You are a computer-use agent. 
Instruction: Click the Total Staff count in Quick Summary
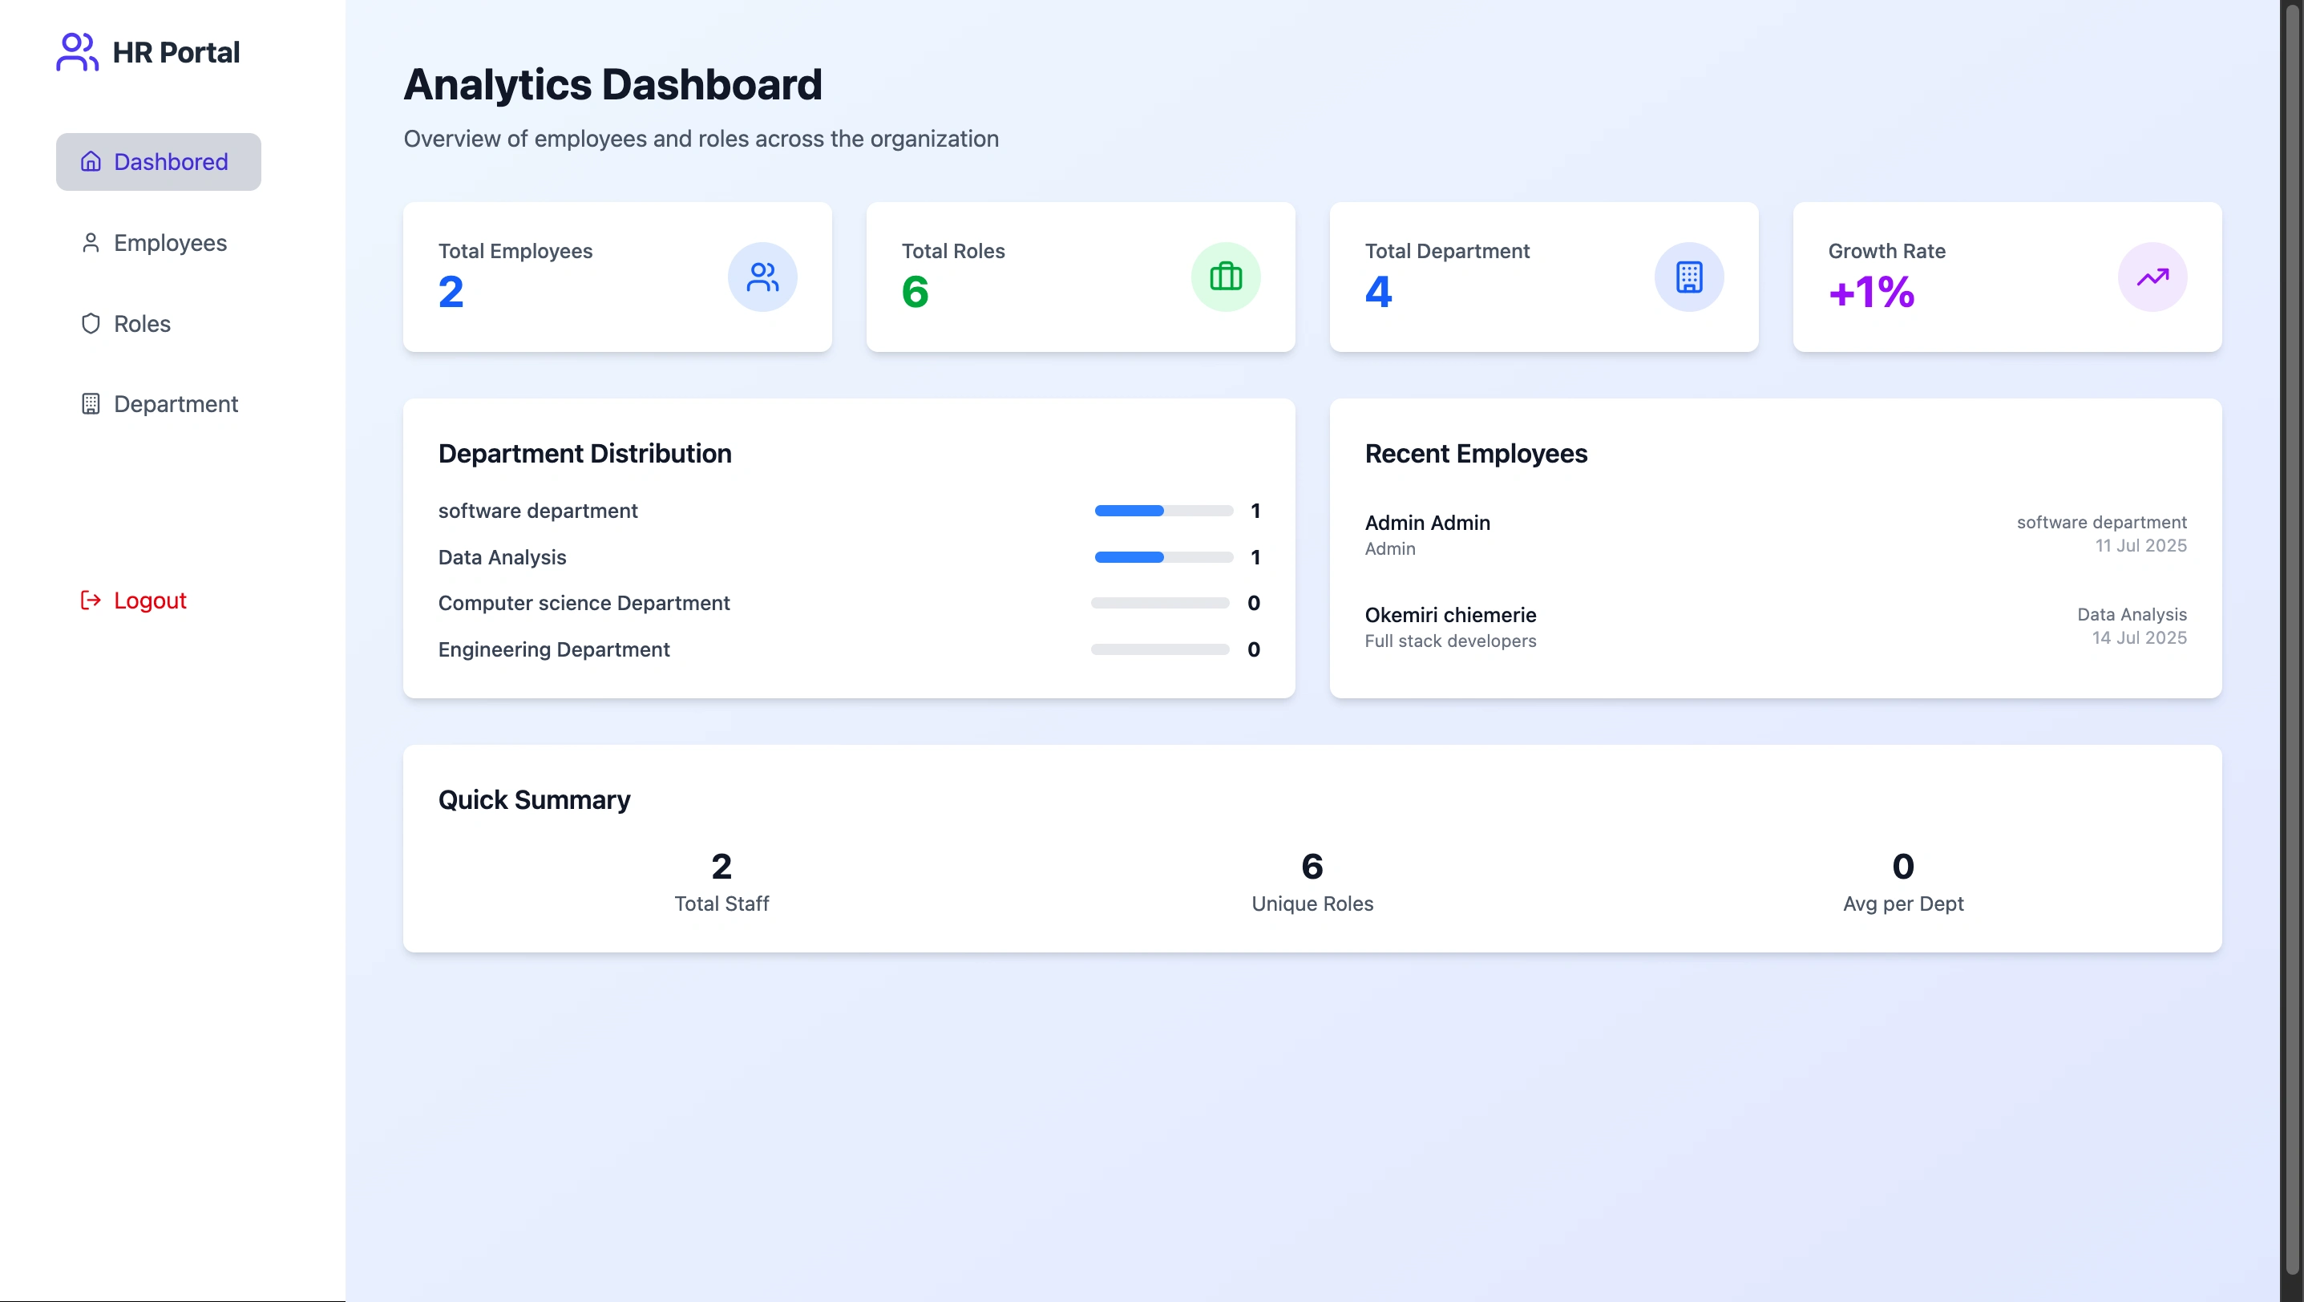tap(721, 881)
